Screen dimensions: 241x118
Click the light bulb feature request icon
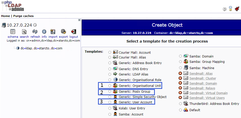click(x=230, y=9)
